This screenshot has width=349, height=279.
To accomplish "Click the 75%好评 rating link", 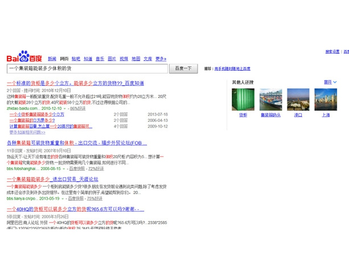I will click(95, 198).
